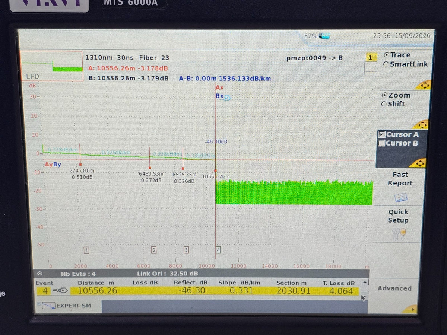
Task: Click the connector icon in event row 4
Action: pyautogui.click(x=60, y=291)
